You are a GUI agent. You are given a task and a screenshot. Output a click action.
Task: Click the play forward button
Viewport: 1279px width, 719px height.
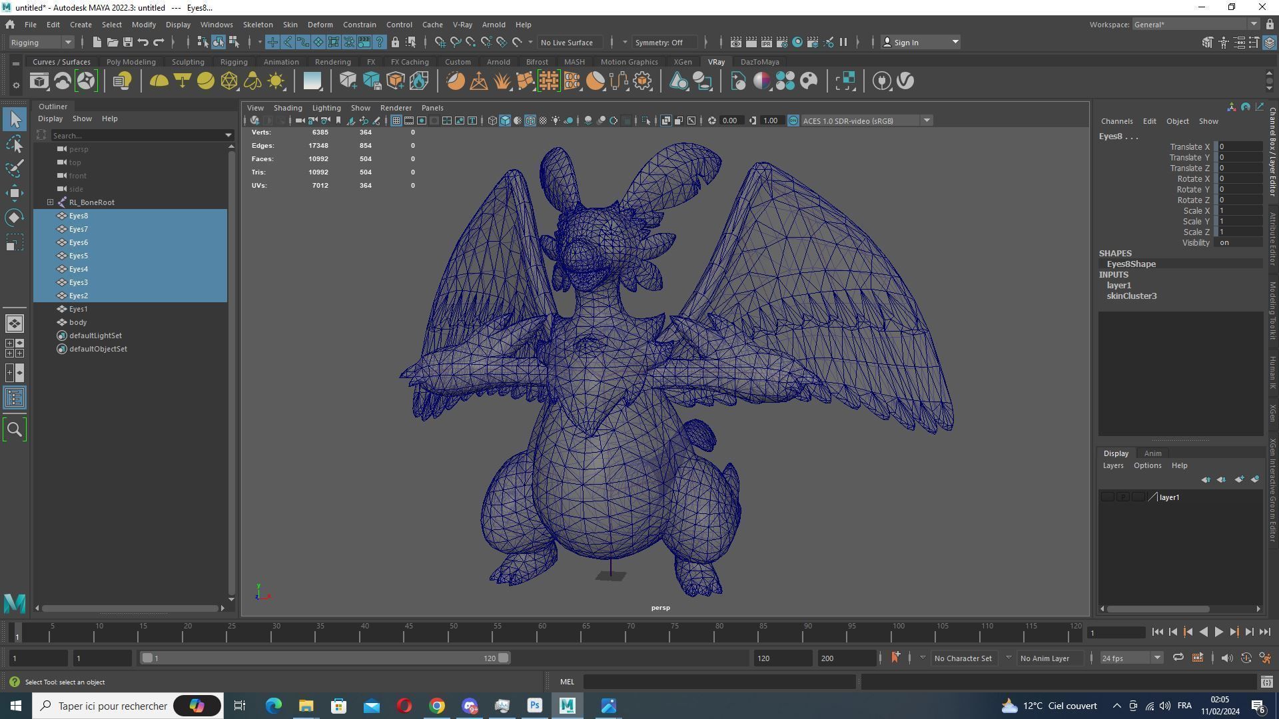tap(1218, 632)
